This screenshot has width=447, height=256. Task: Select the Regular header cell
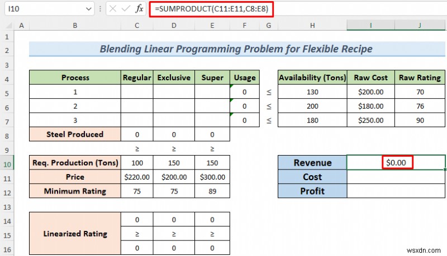137,78
